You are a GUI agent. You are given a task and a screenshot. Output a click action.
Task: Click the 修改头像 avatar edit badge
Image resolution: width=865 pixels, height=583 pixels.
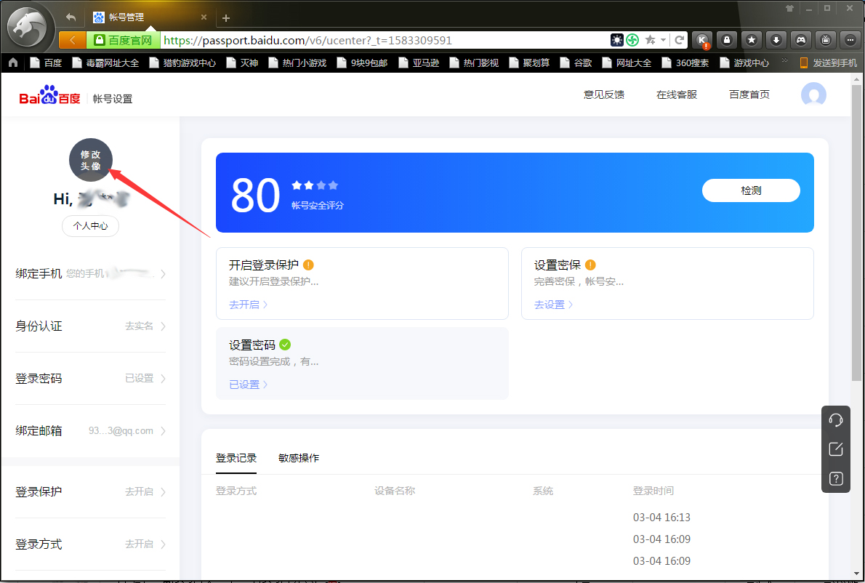pyautogui.click(x=90, y=160)
